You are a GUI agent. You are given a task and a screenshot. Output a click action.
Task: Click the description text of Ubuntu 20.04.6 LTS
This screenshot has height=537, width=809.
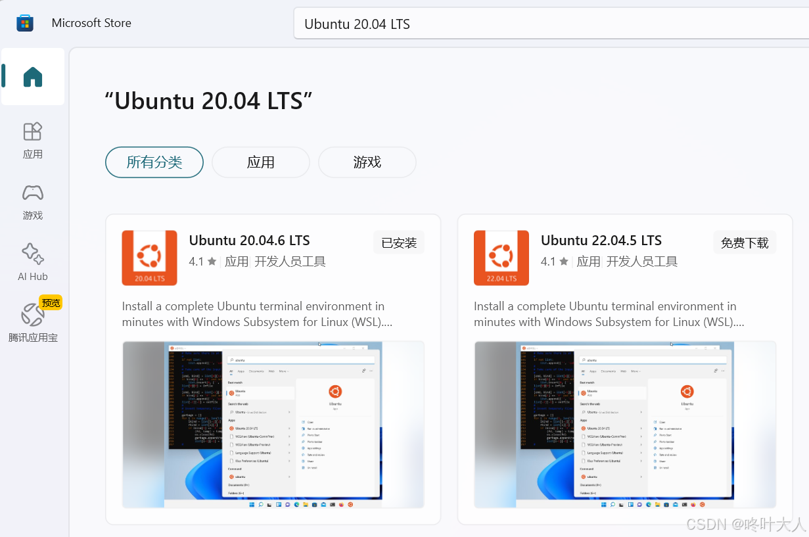click(257, 314)
